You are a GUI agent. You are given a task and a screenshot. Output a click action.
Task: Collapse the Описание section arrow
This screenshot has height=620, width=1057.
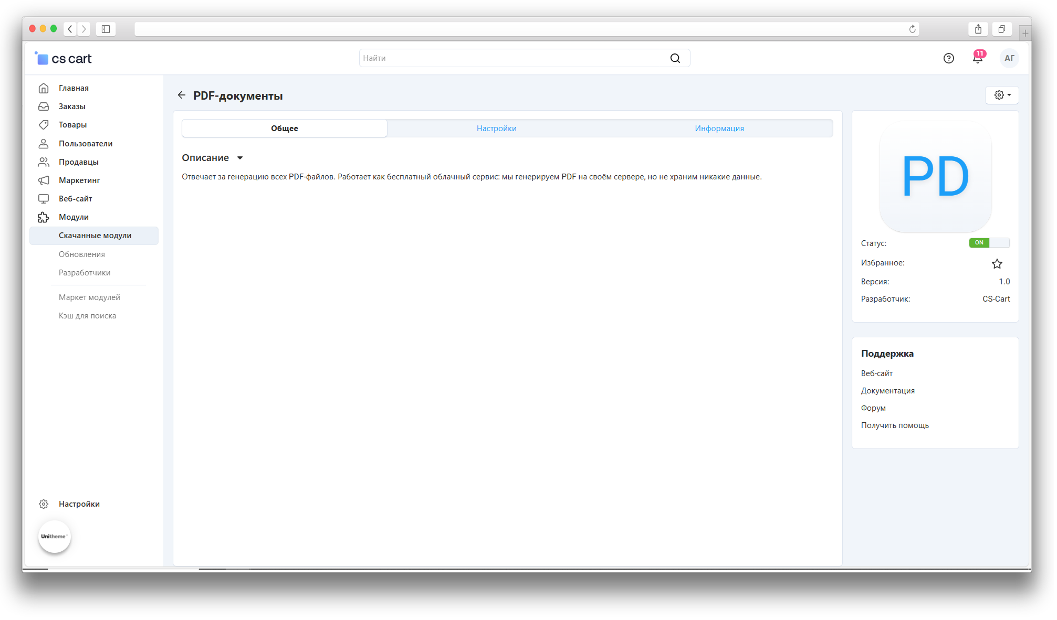click(x=240, y=158)
